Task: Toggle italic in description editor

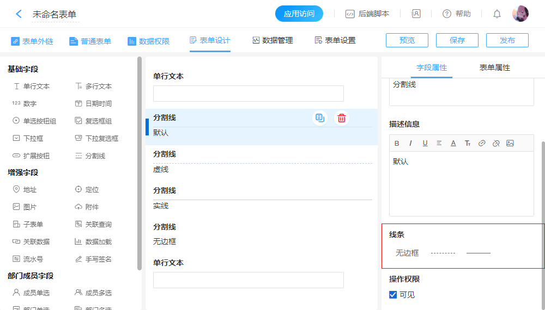Action: click(410, 144)
